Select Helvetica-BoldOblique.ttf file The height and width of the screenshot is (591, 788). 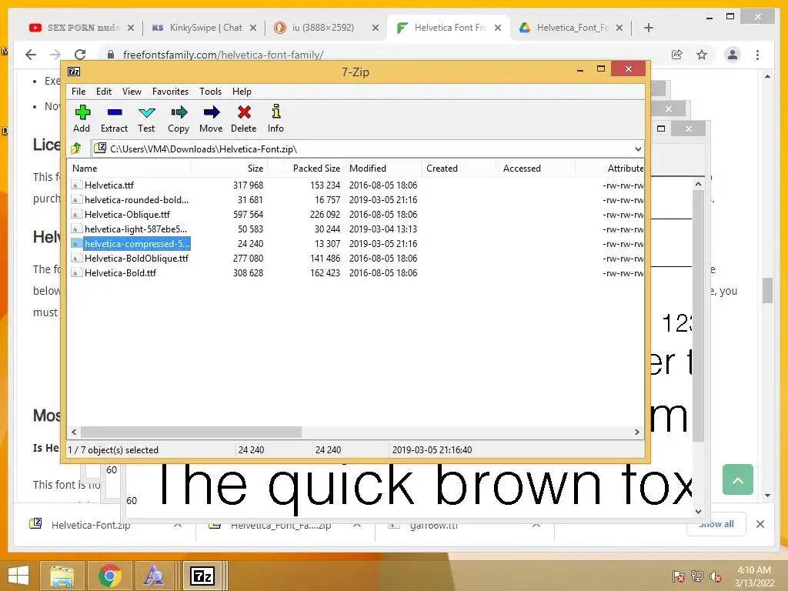(356, 258)
